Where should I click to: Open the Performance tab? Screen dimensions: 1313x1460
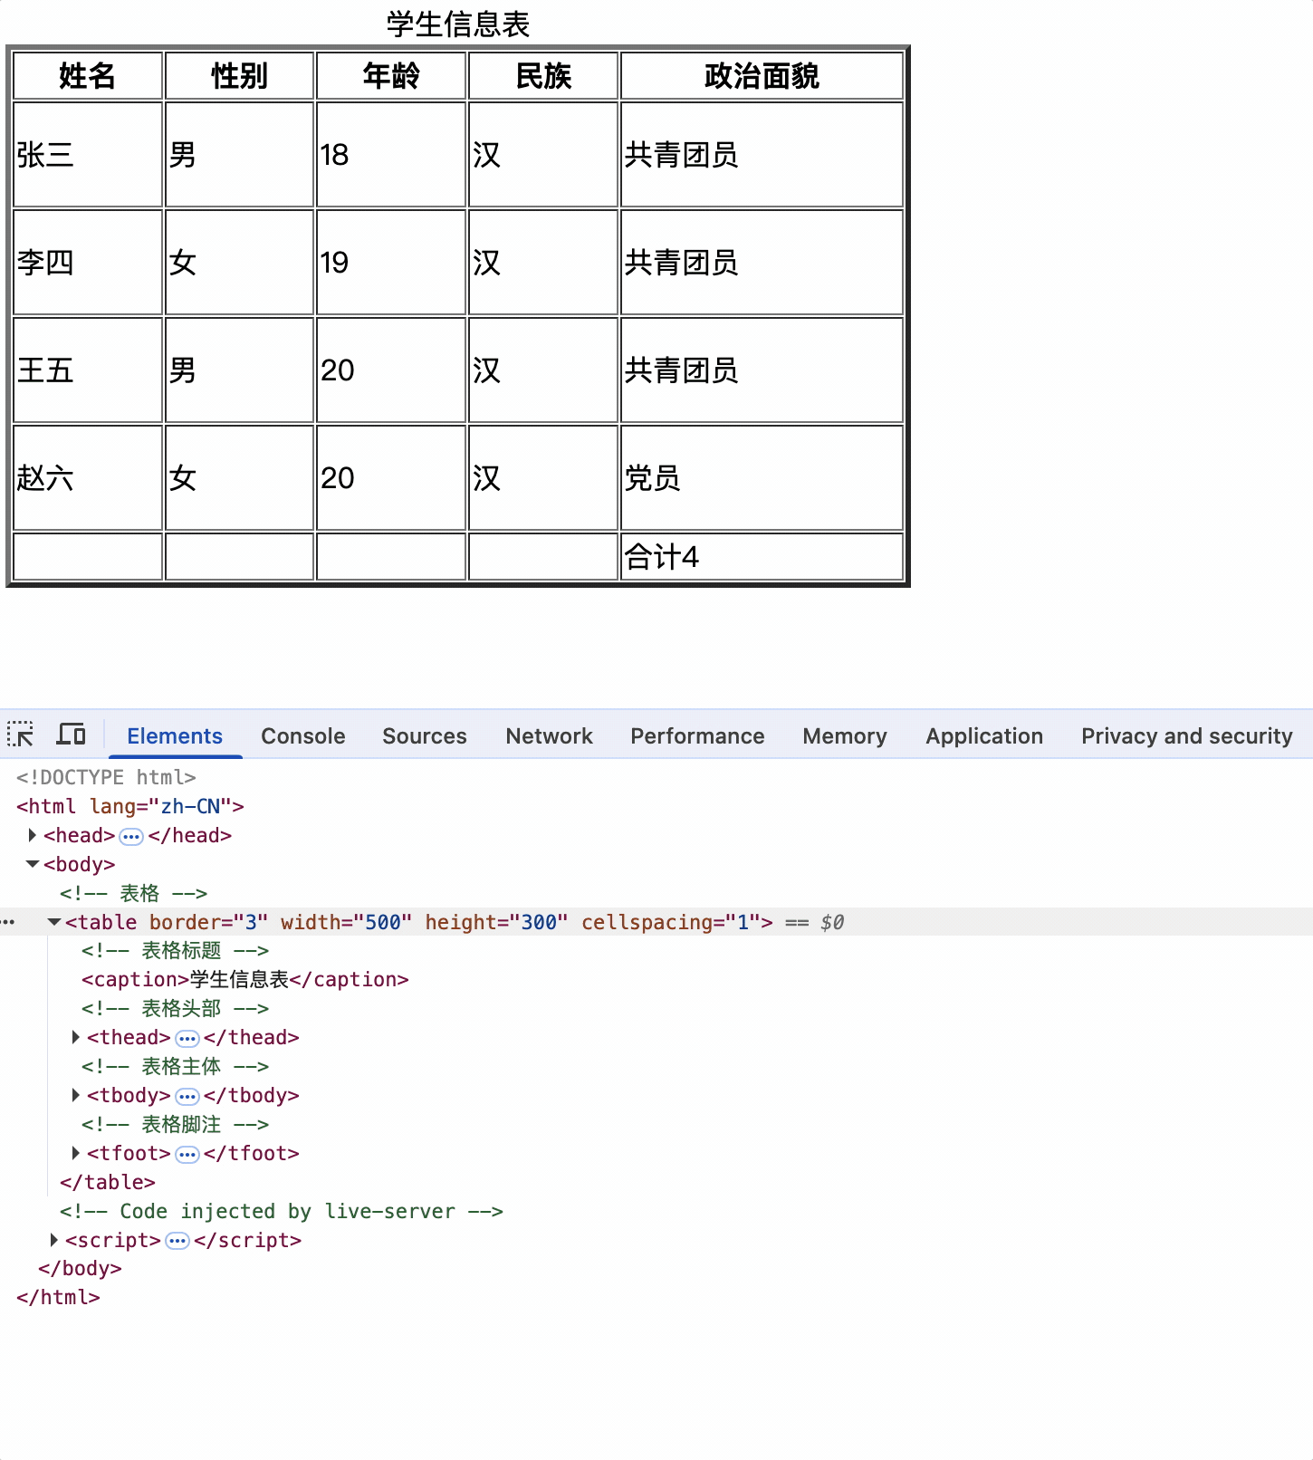tap(697, 735)
